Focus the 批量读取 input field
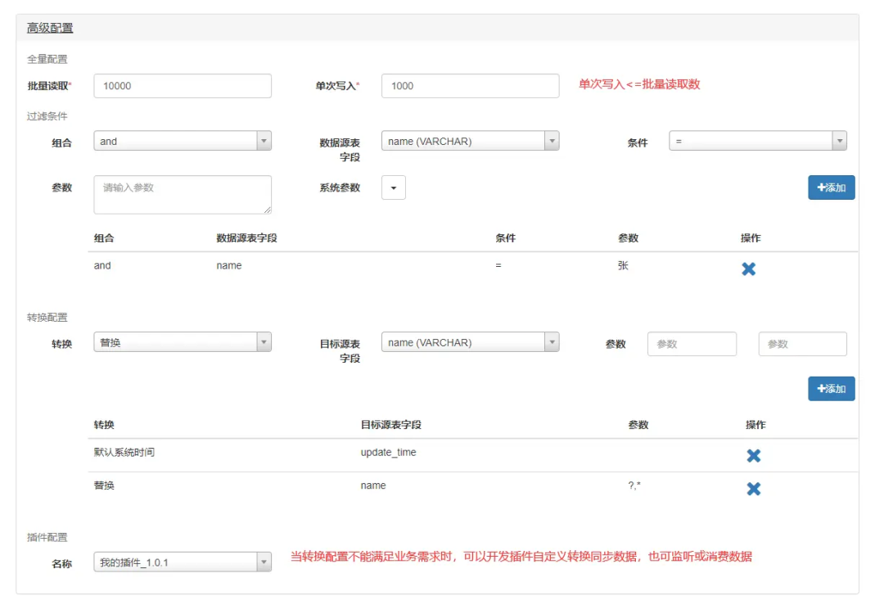Image resolution: width=884 pixels, height=605 pixels. coord(183,86)
